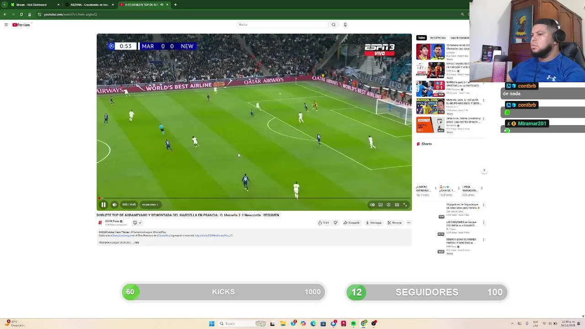Select the 'Liga de Campeones' filter chip
This screenshot has width=585, height=329.
[x=460, y=38]
